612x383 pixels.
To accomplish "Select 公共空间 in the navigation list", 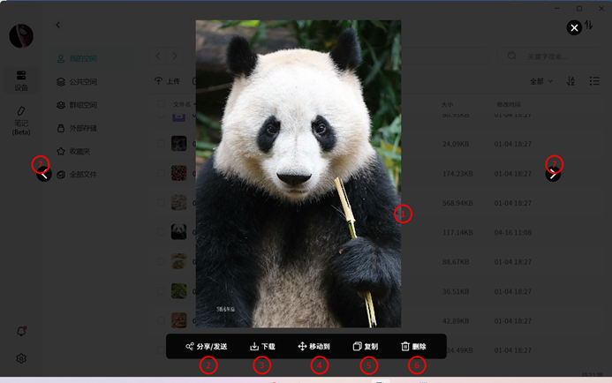I will [82, 82].
